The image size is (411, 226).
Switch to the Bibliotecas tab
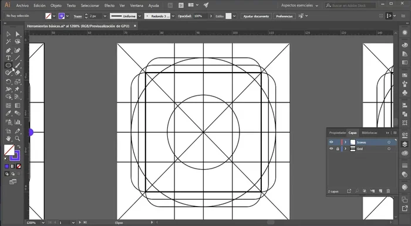point(369,133)
